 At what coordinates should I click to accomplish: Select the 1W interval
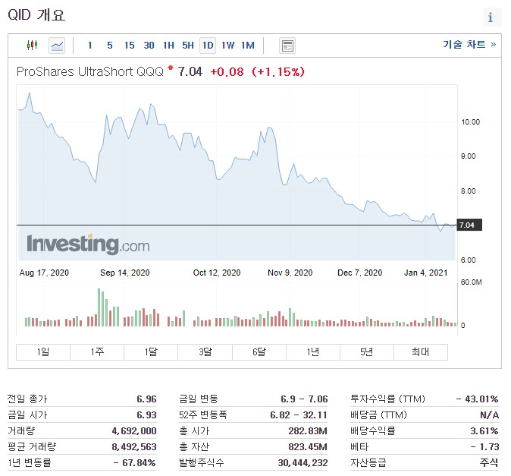tap(227, 46)
